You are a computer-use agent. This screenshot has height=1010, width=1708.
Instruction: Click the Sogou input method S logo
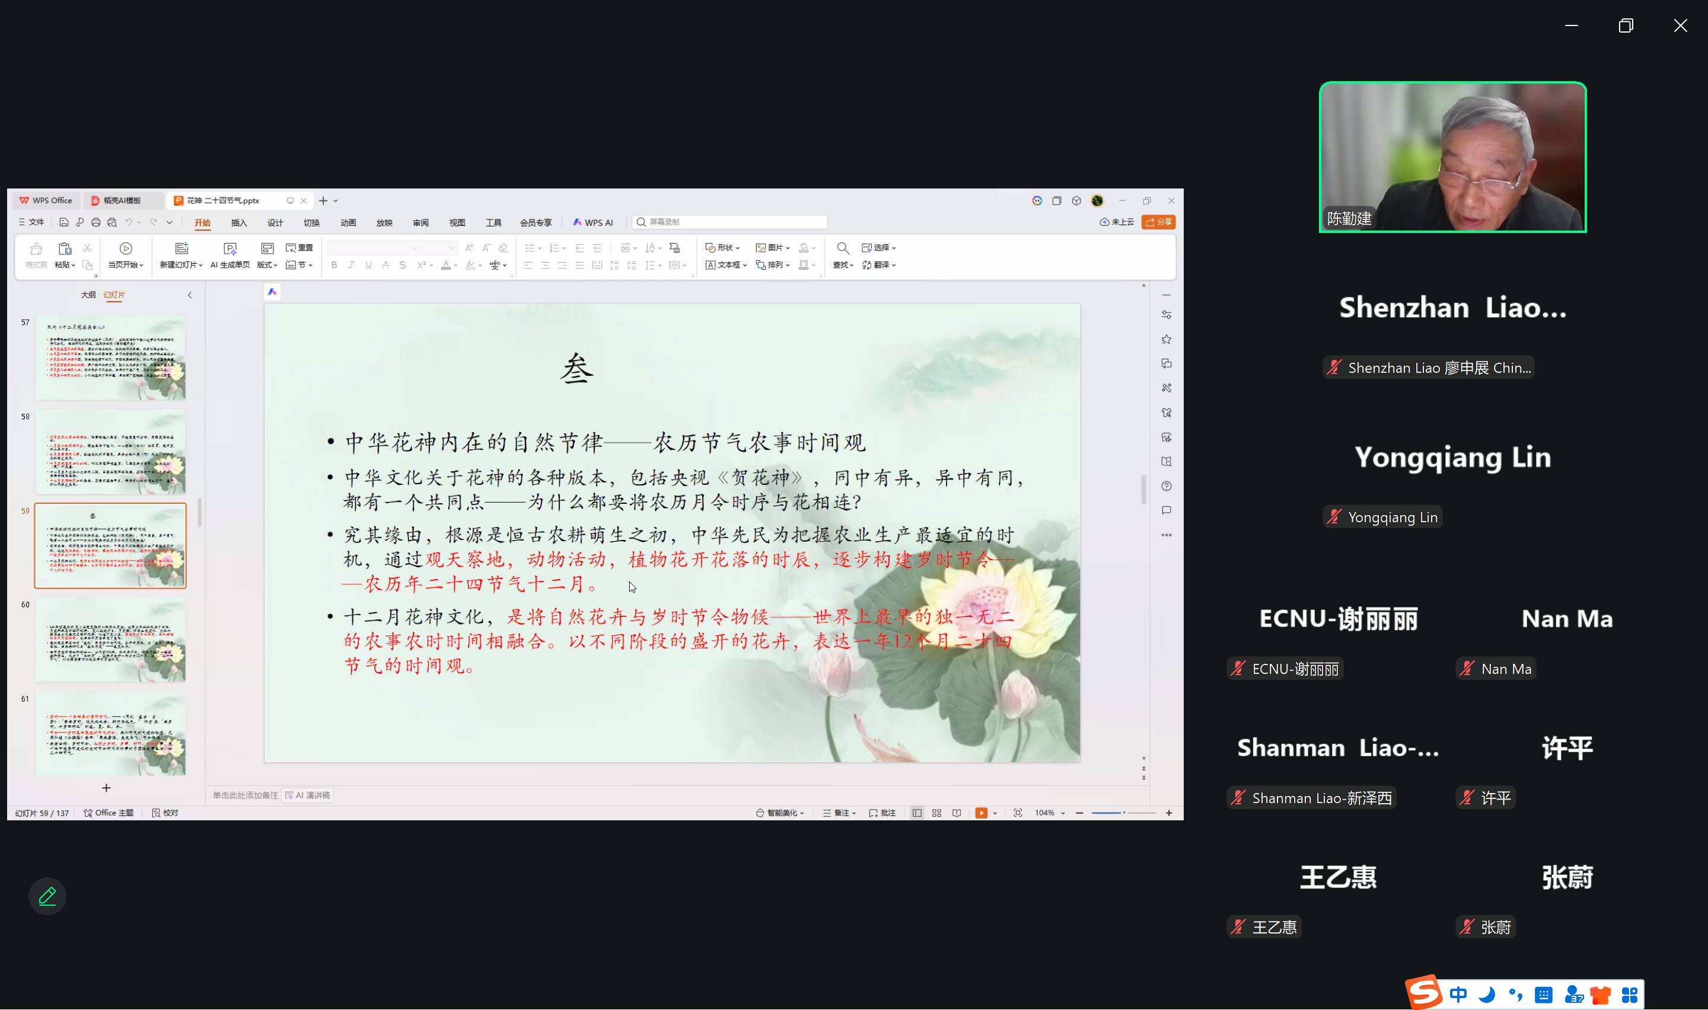coord(1423,992)
